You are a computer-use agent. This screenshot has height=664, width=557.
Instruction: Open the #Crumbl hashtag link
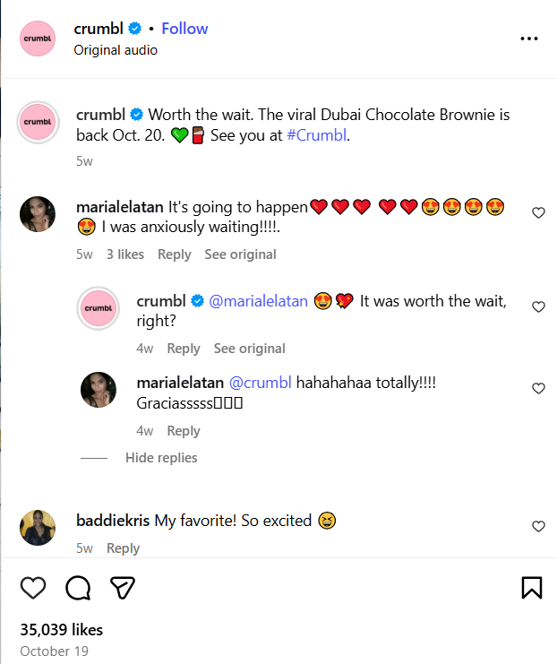pyautogui.click(x=317, y=136)
